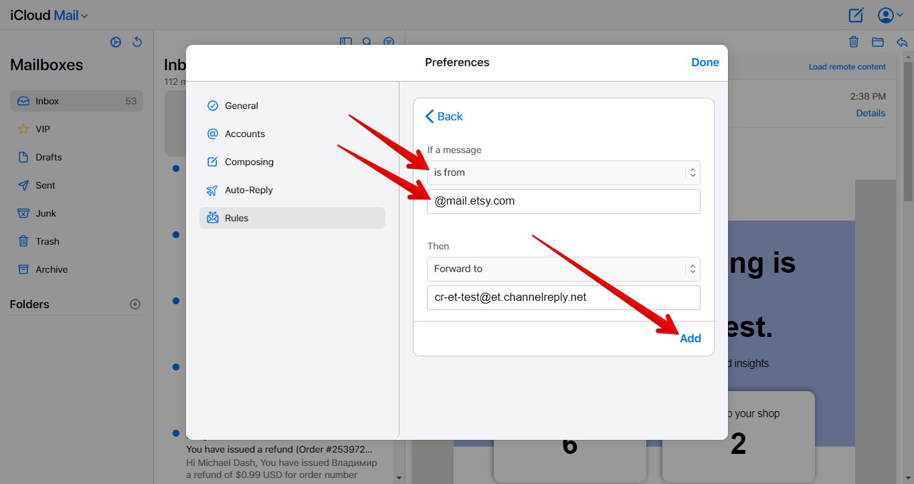Click the search icon above message list

click(367, 41)
